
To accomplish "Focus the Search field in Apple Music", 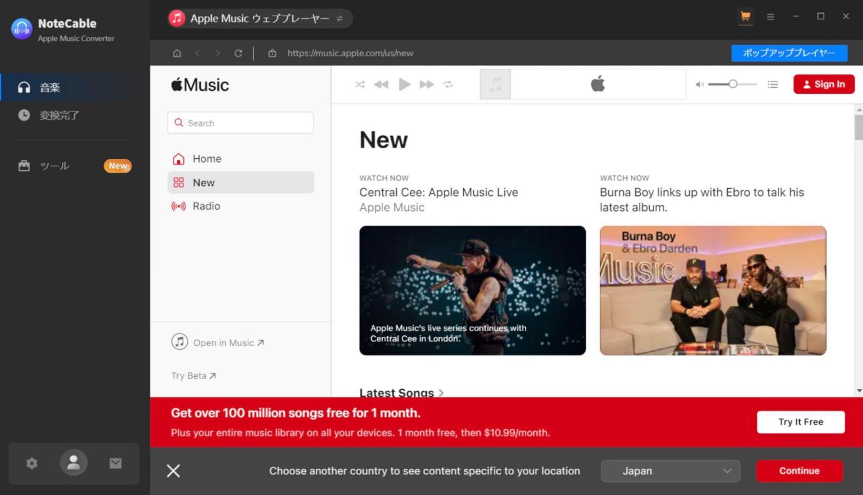I will click(x=240, y=123).
